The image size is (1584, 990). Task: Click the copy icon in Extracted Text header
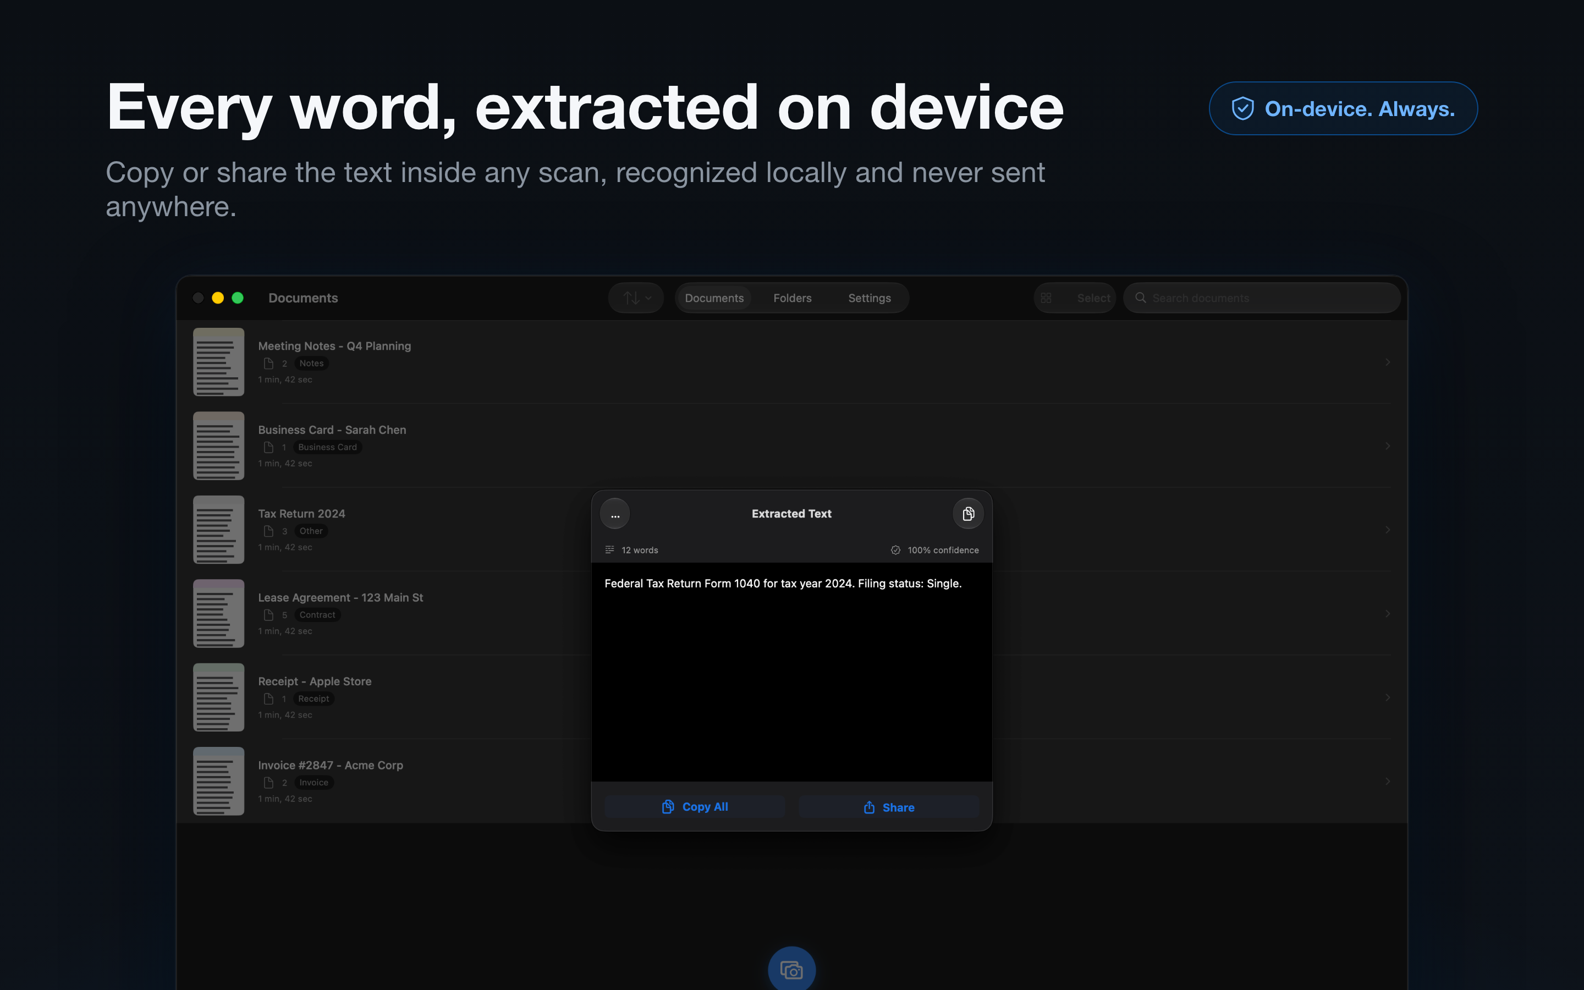pyautogui.click(x=969, y=514)
